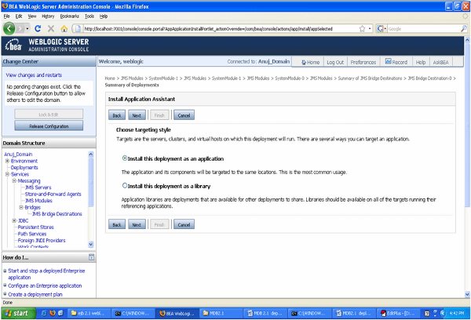Open the ejb 2.1 webl folder taskbar item
This screenshot has width=471, height=320.
click(88, 314)
